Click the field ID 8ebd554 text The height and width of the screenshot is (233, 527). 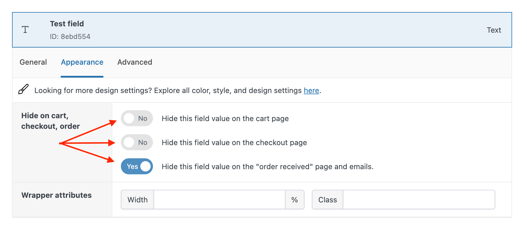[70, 37]
